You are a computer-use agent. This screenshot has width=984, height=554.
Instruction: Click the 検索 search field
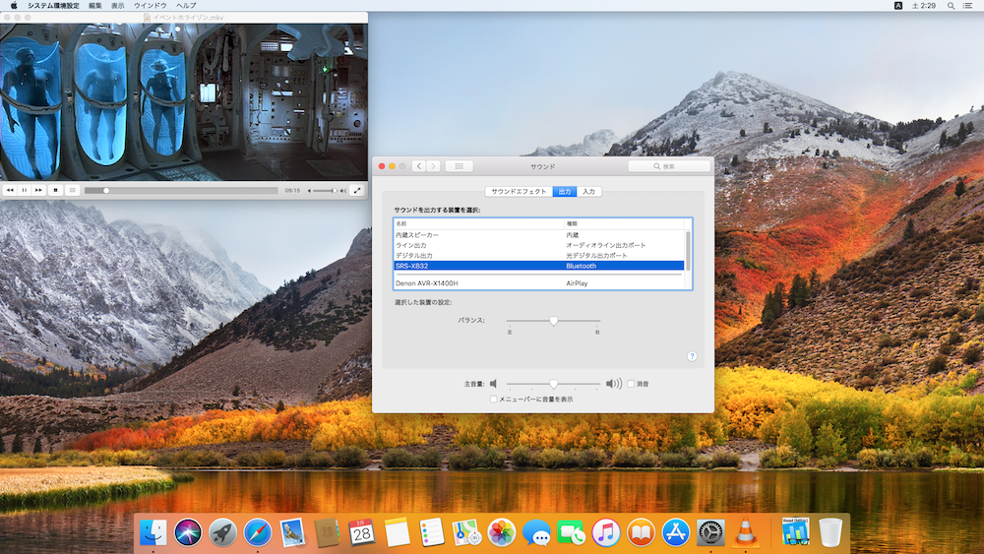click(669, 166)
